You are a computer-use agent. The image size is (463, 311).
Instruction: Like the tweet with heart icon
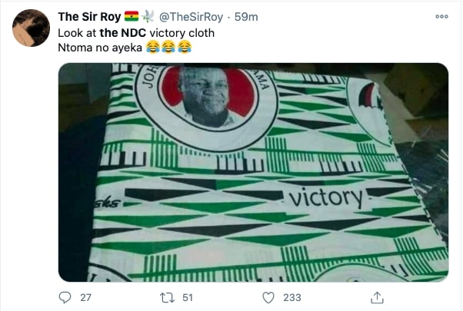click(x=268, y=297)
